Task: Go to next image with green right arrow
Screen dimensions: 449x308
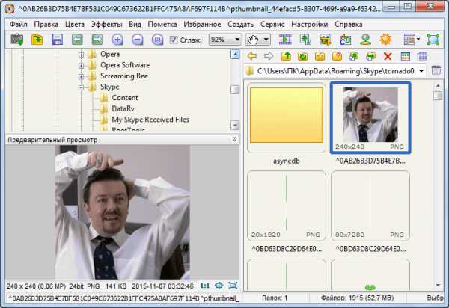Action: (97, 40)
